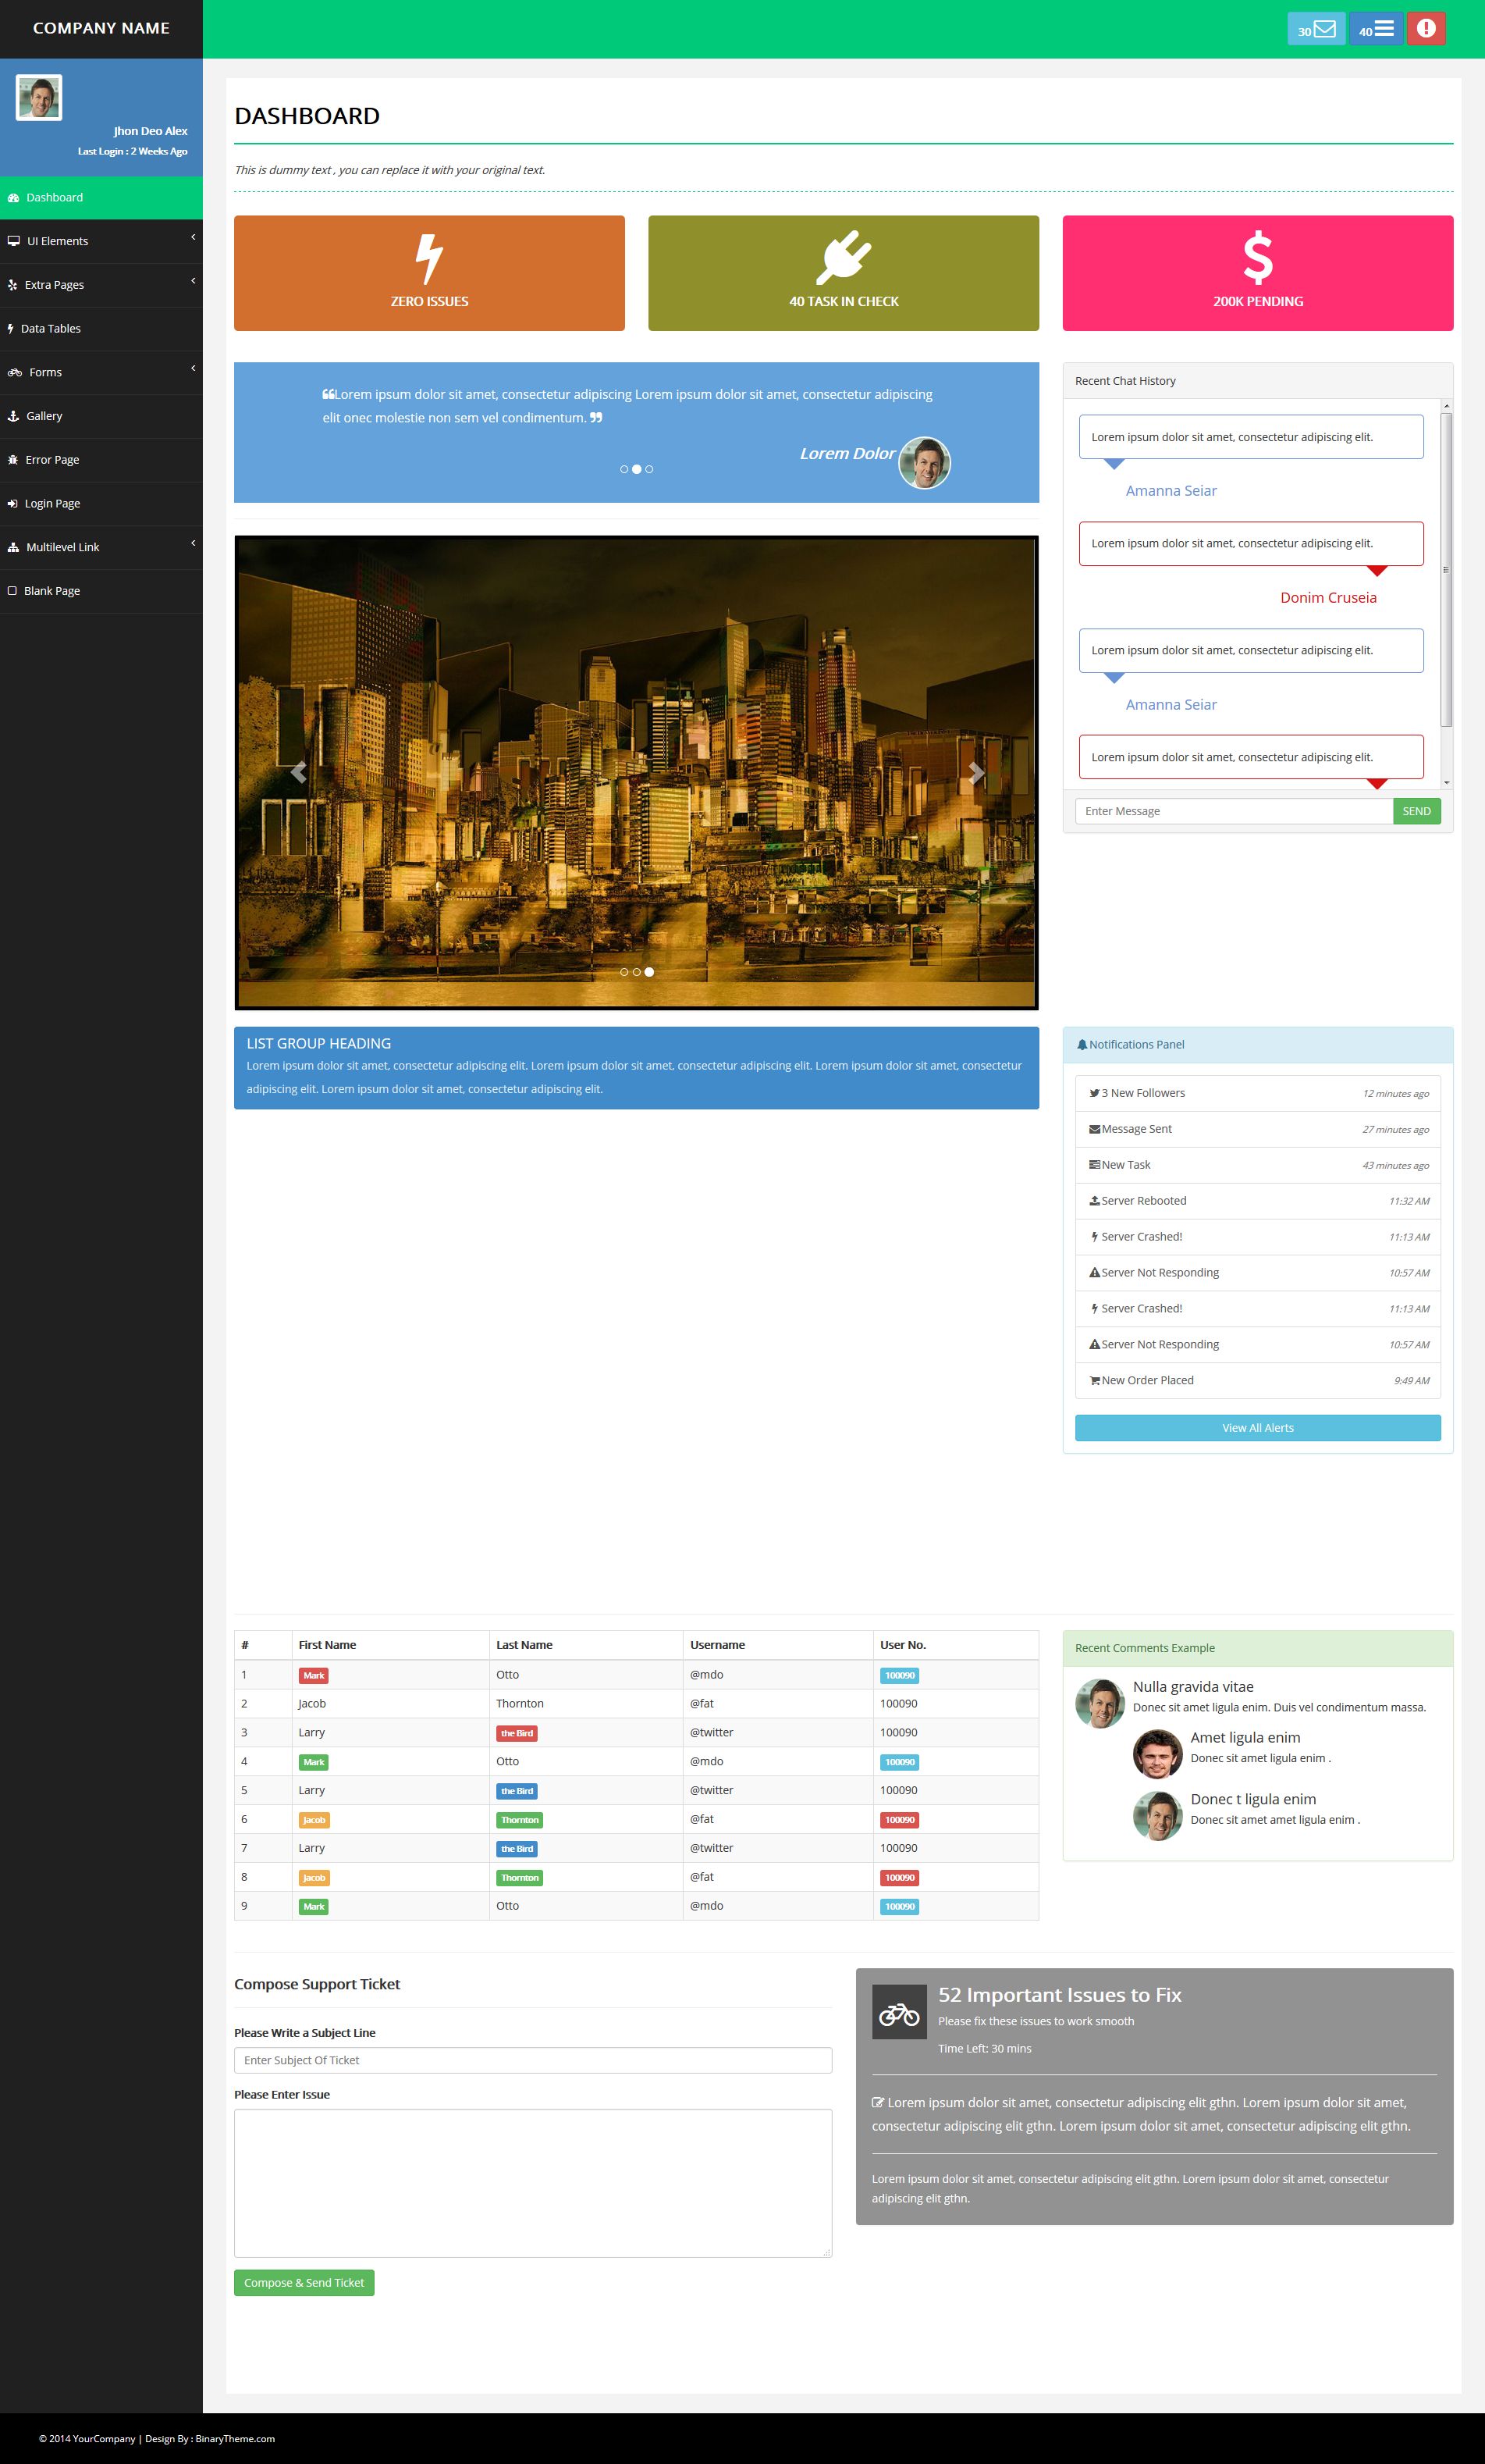Click the Lorem Dolor testimonial avatar

pos(925,463)
